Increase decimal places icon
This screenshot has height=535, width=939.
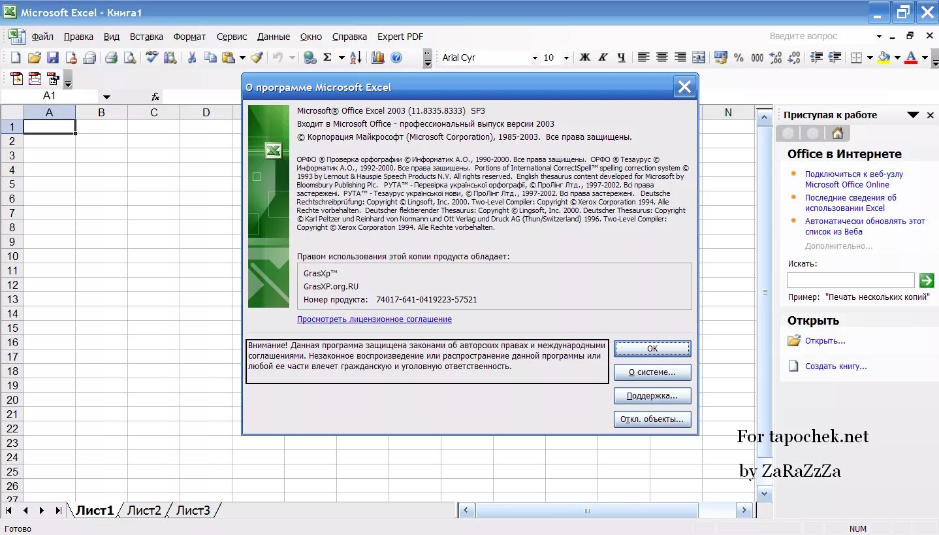pyautogui.click(x=776, y=57)
